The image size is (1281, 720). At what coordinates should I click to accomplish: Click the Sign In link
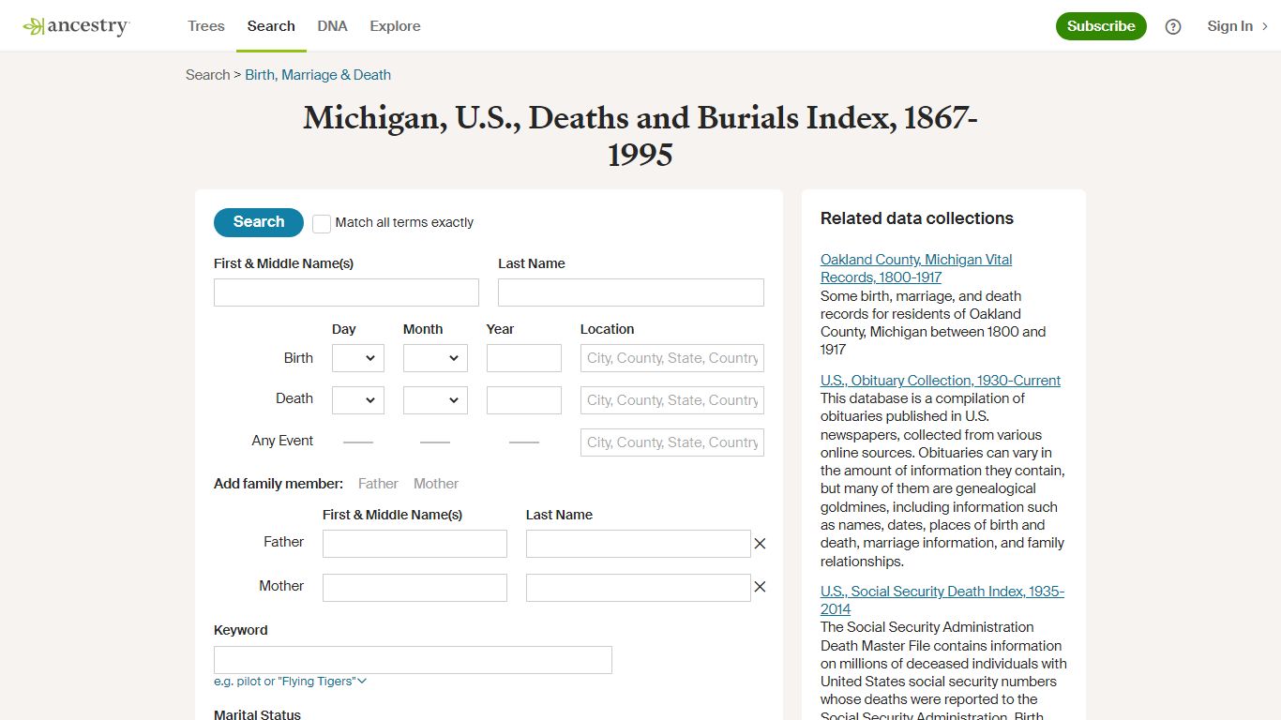1229,26
